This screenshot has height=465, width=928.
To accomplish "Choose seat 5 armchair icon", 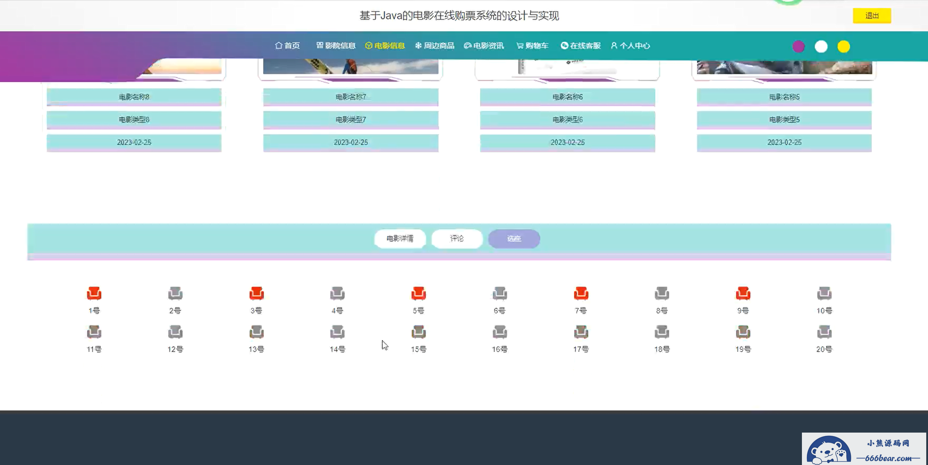I will (x=418, y=293).
